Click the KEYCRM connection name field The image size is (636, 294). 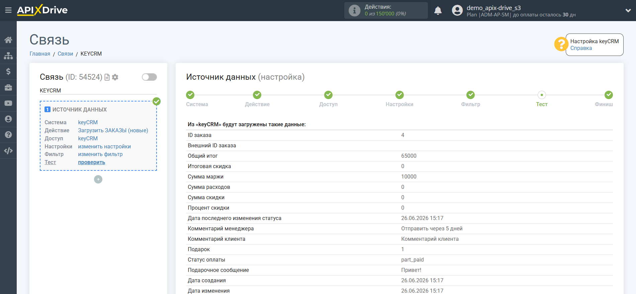click(98, 90)
